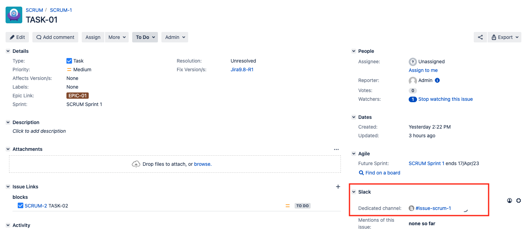Image resolution: width=528 pixels, height=236 pixels.
Task: Click the Task type icon in Details
Action: pos(69,61)
